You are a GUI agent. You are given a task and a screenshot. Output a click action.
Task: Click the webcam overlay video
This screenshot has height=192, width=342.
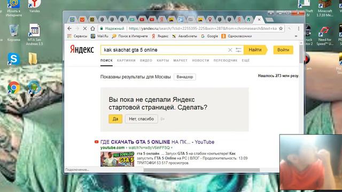point(310,162)
